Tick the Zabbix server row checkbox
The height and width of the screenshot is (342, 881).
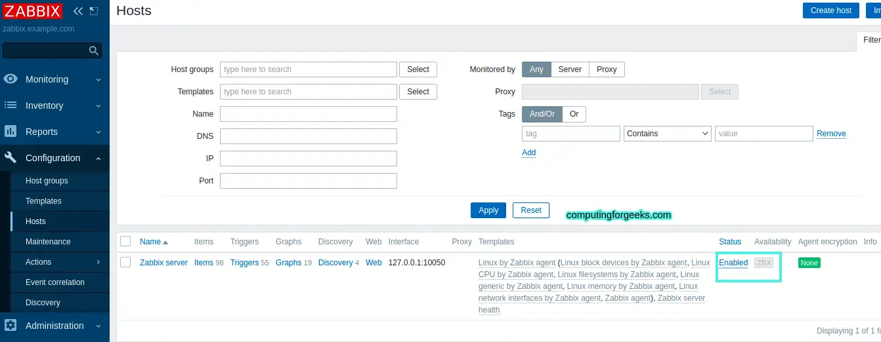(125, 263)
